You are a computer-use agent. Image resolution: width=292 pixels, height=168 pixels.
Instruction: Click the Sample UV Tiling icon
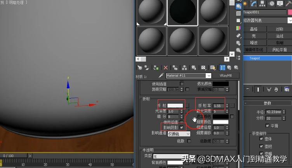pyautogui.click(x=238, y=21)
